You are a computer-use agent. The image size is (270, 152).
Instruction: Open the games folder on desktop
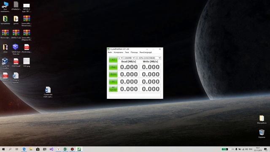(x=16, y=20)
